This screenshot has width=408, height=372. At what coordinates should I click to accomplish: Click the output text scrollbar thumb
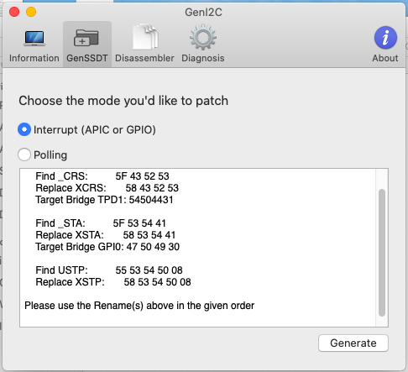coord(382,253)
